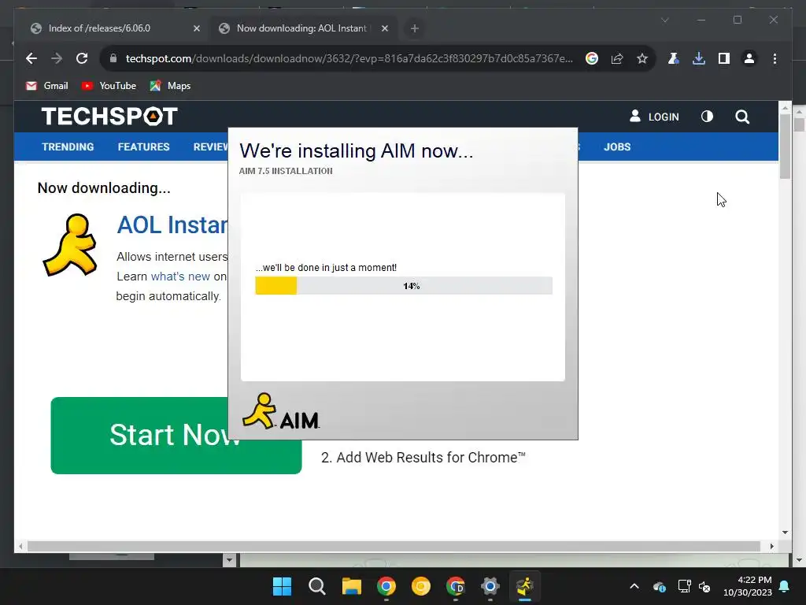Click LOGIN on TechSpot
This screenshot has width=806, height=605.
pyautogui.click(x=654, y=117)
